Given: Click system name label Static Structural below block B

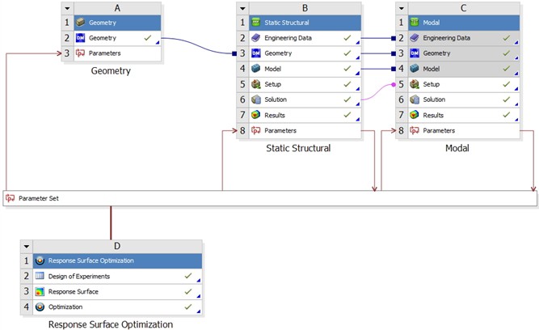Looking at the screenshot, I should click(x=298, y=148).
